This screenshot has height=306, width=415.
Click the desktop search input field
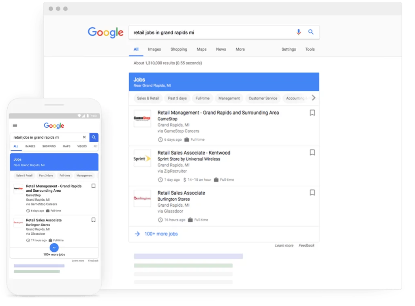[211, 32]
